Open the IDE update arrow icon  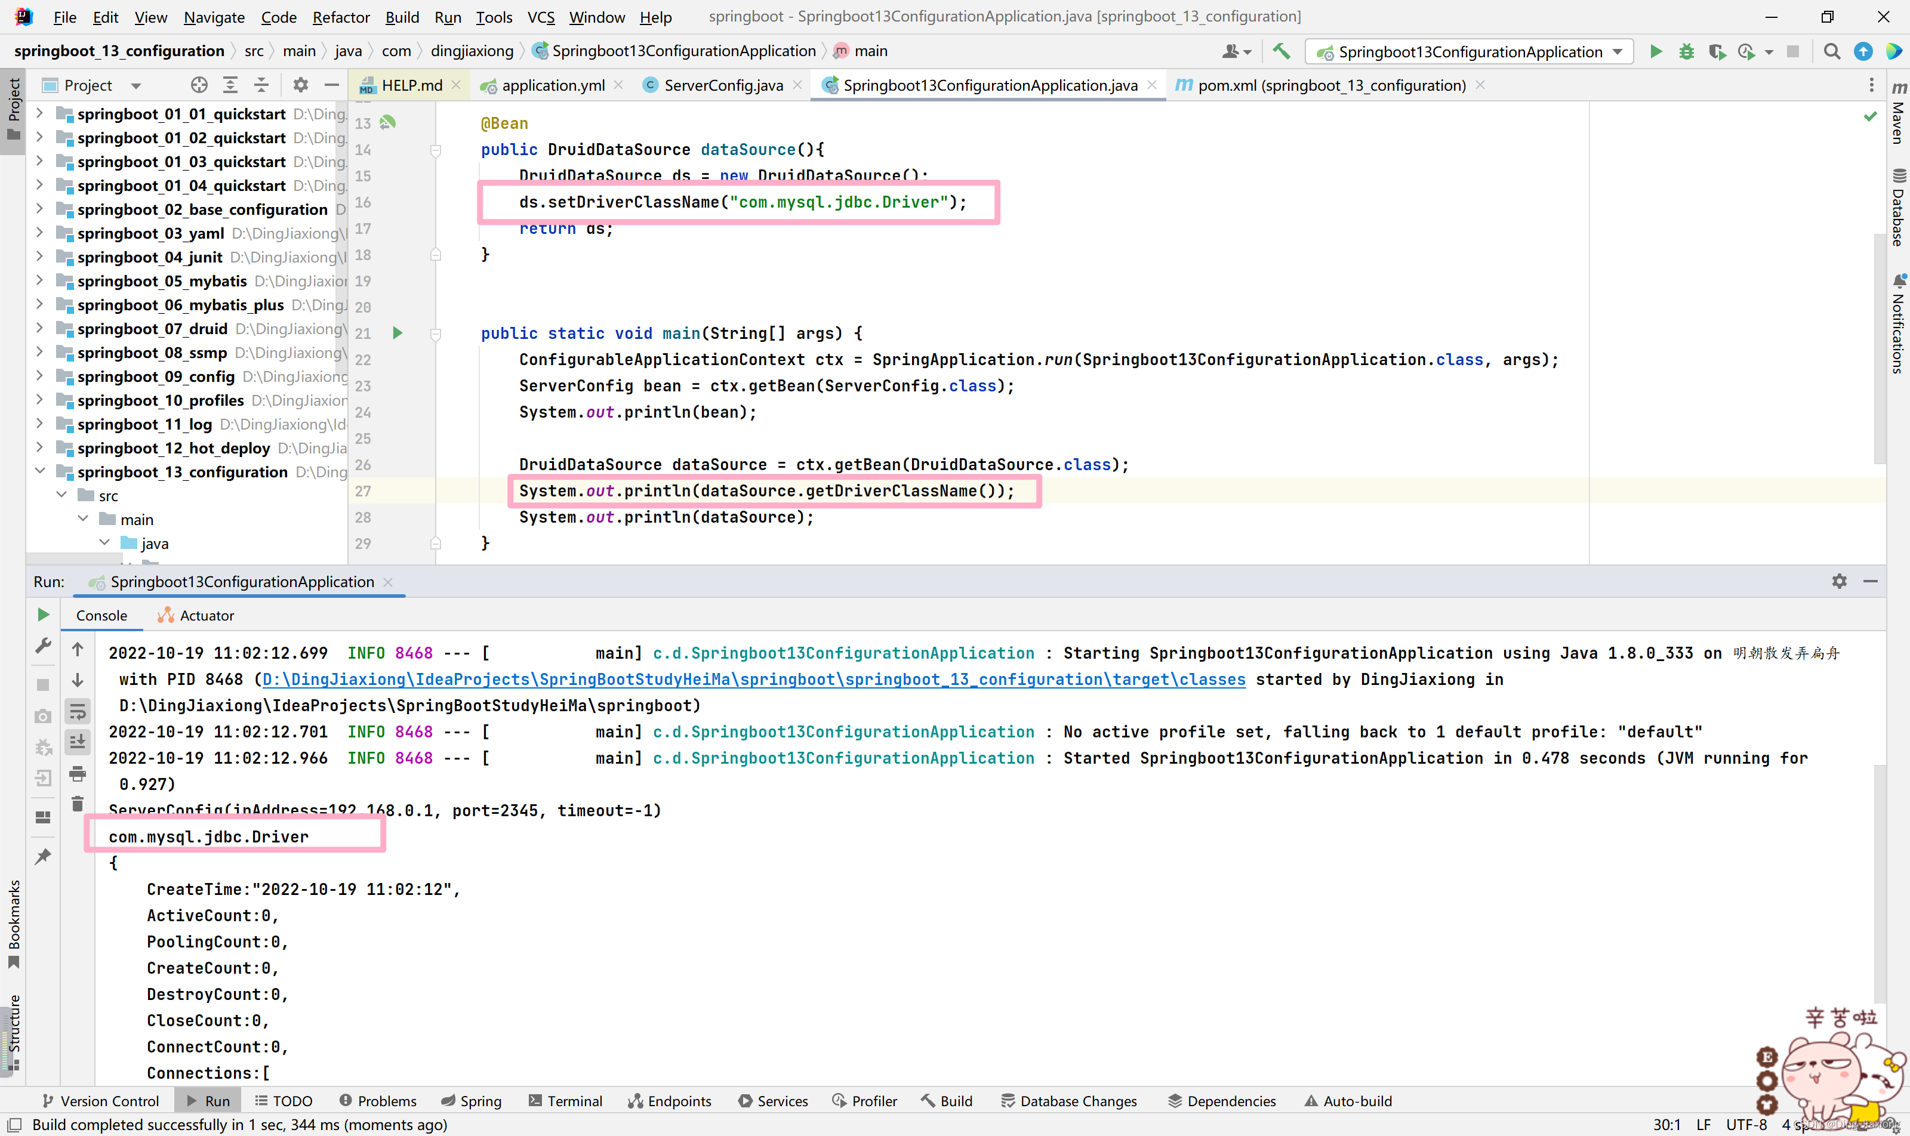[x=1863, y=51]
